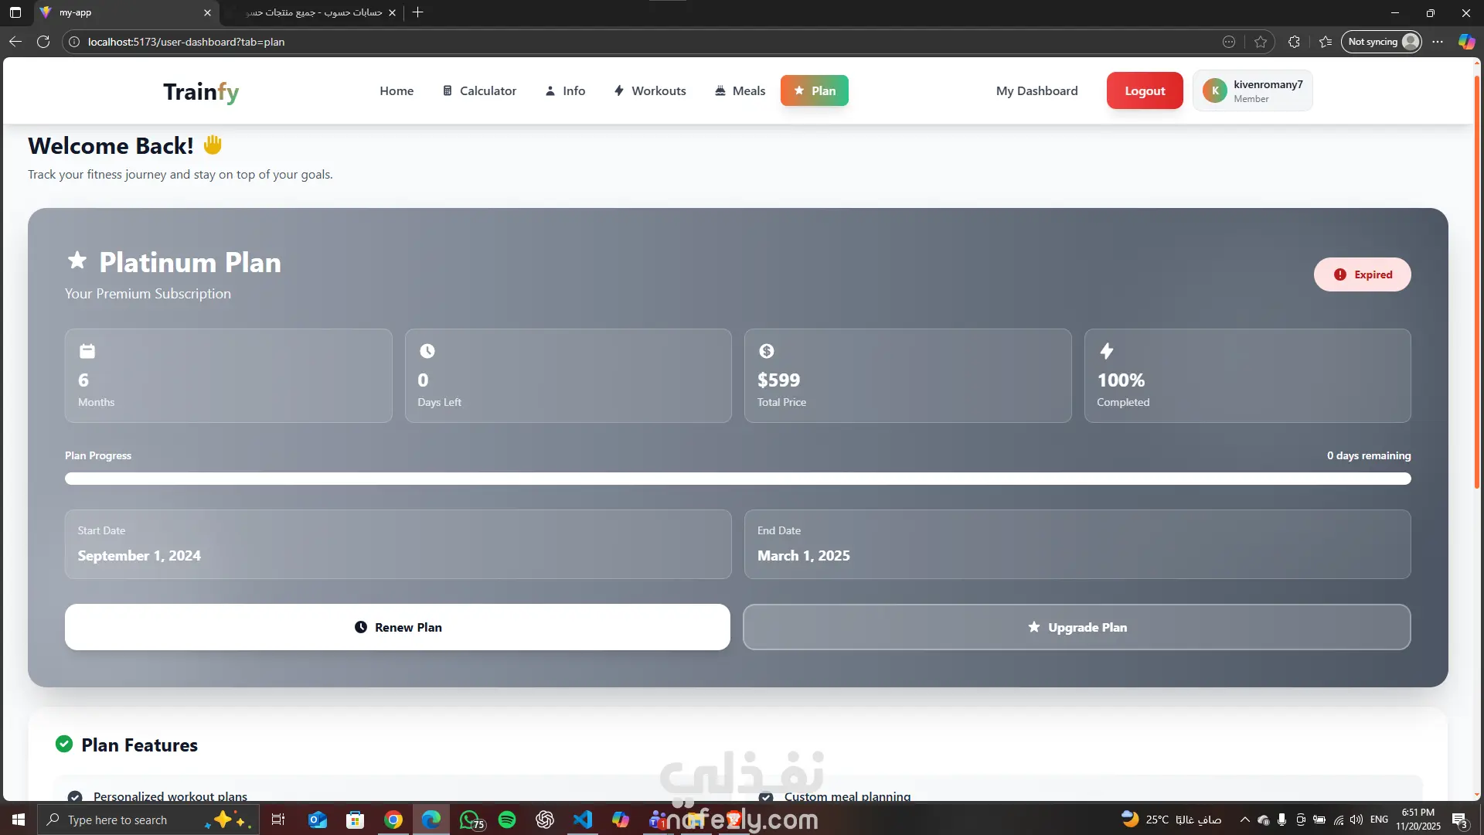Click the dollar icon in Total Price card
The image size is (1484, 835).
click(x=766, y=351)
